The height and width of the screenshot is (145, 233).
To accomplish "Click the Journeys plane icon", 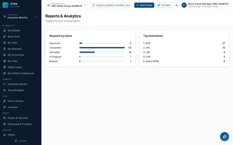I will tap(5, 107).
